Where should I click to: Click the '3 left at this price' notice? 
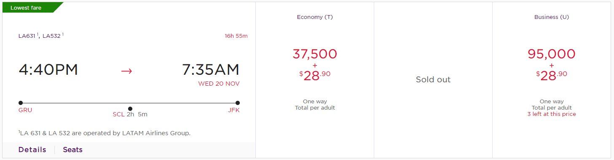coord(552,114)
